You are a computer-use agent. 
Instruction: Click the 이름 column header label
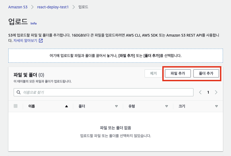click(x=32, y=106)
